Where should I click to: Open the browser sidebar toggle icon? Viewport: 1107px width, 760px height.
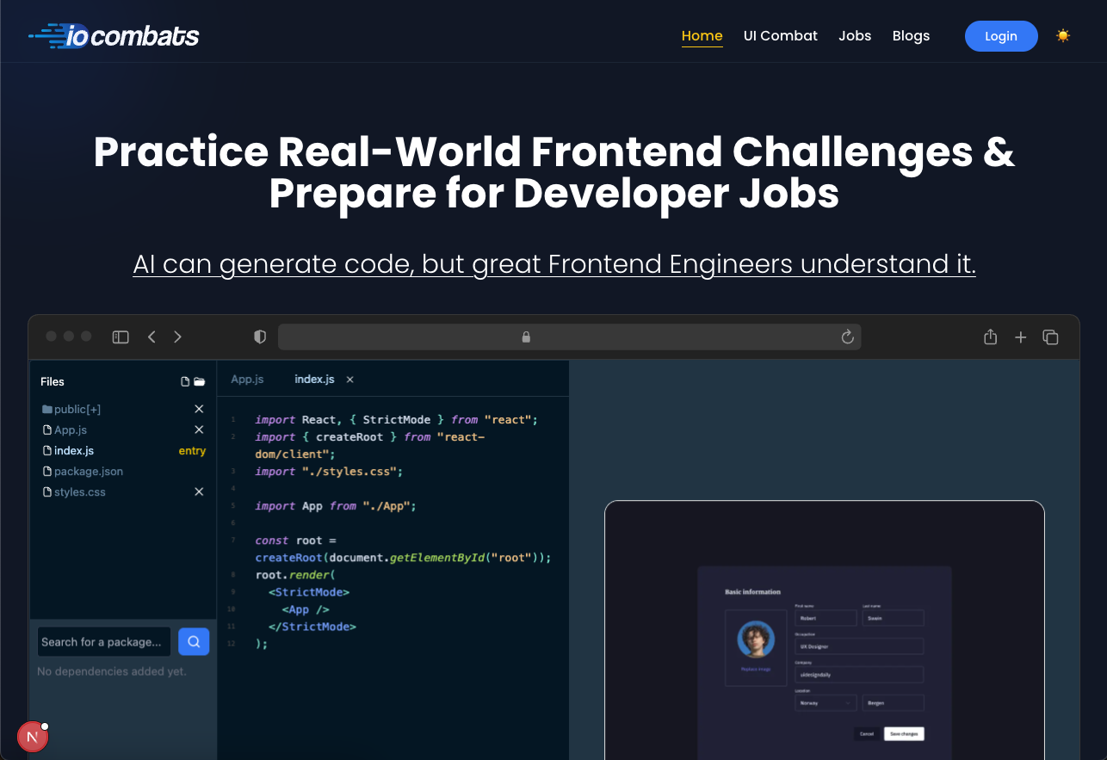click(121, 337)
